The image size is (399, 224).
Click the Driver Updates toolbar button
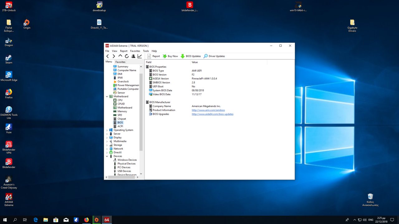click(x=214, y=56)
